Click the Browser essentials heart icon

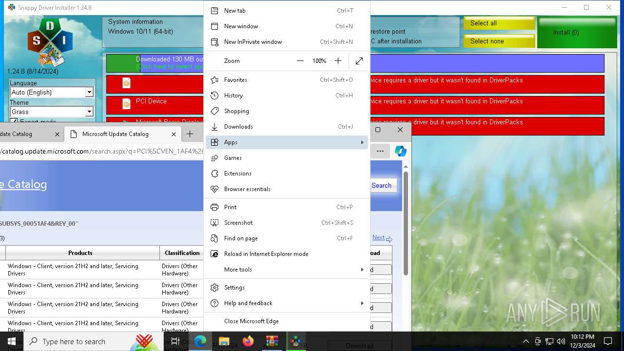tap(214, 189)
